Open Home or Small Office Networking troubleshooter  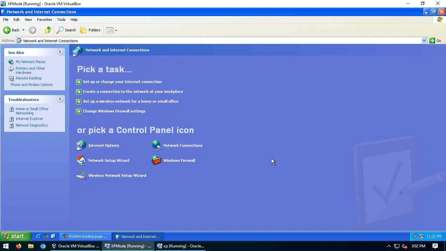point(32,111)
